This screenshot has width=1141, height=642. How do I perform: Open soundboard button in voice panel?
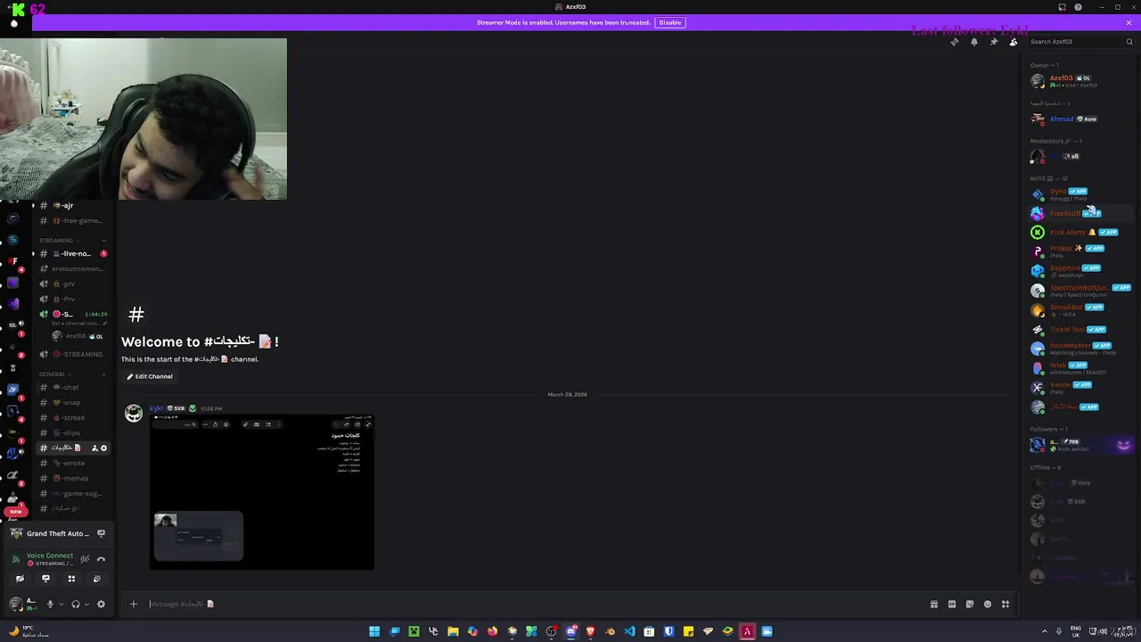(x=97, y=579)
